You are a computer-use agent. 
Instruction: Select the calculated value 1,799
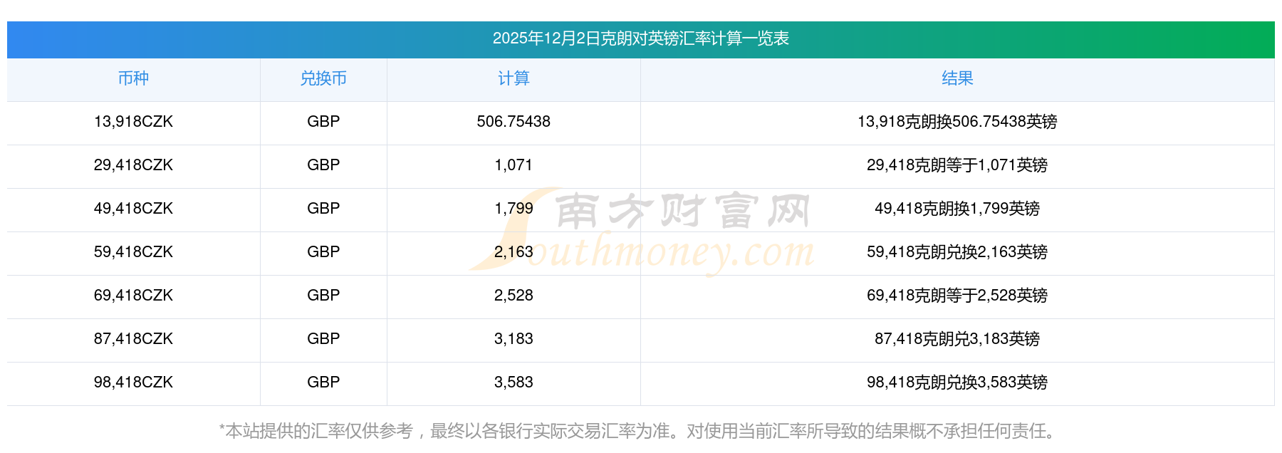pos(514,209)
